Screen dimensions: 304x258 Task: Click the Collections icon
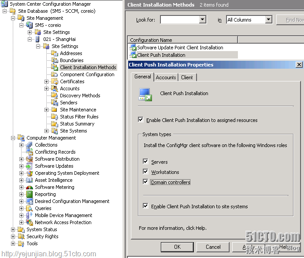tap(30, 145)
